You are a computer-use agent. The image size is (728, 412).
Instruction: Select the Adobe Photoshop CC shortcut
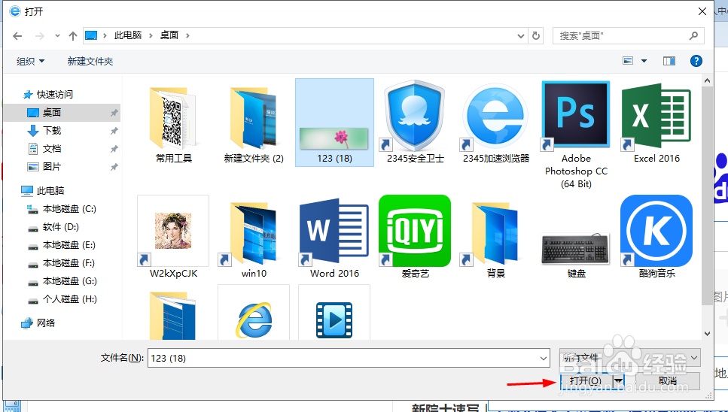click(x=576, y=116)
